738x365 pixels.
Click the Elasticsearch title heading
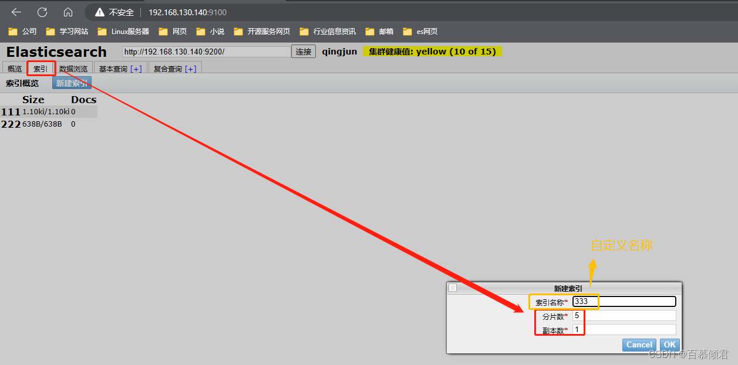pyautogui.click(x=56, y=52)
